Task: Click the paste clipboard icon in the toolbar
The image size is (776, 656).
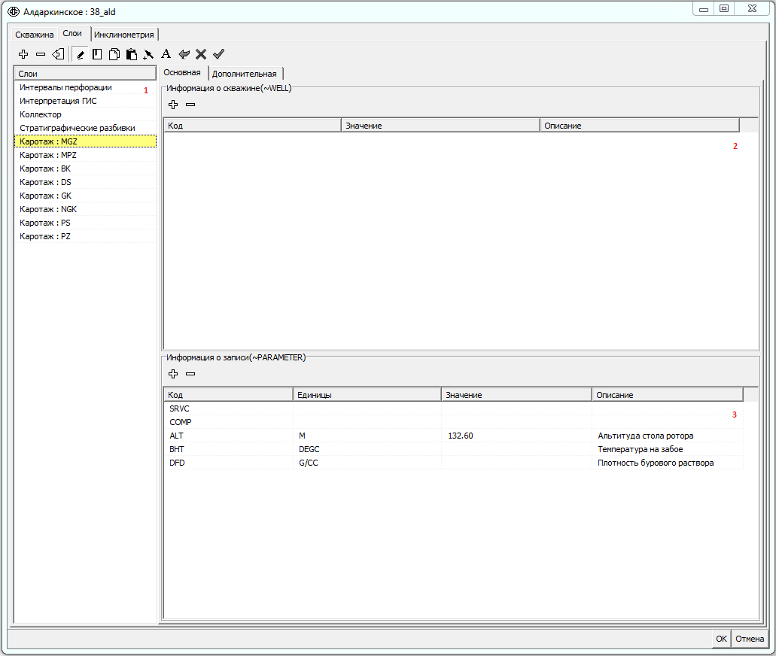Action: click(x=131, y=54)
